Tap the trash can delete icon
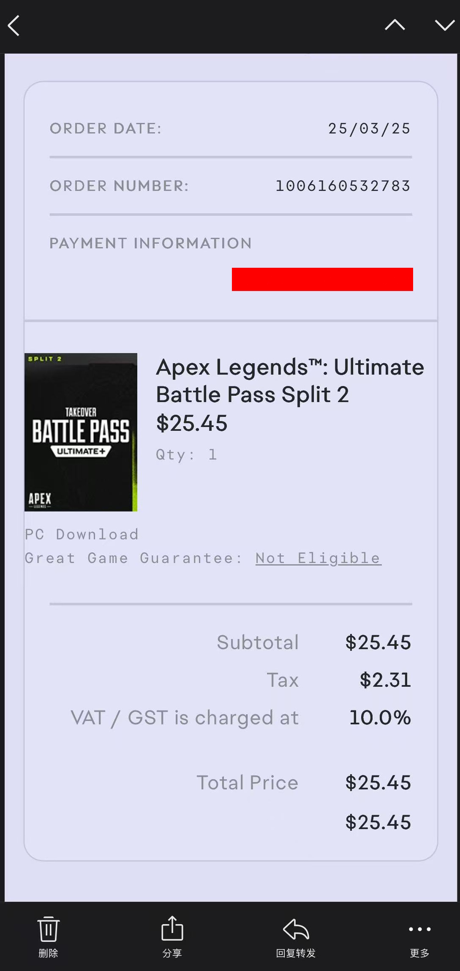Screen dimensions: 460x971 (x=49, y=929)
